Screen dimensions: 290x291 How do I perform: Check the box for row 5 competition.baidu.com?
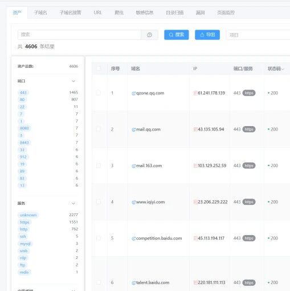coord(99,238)
